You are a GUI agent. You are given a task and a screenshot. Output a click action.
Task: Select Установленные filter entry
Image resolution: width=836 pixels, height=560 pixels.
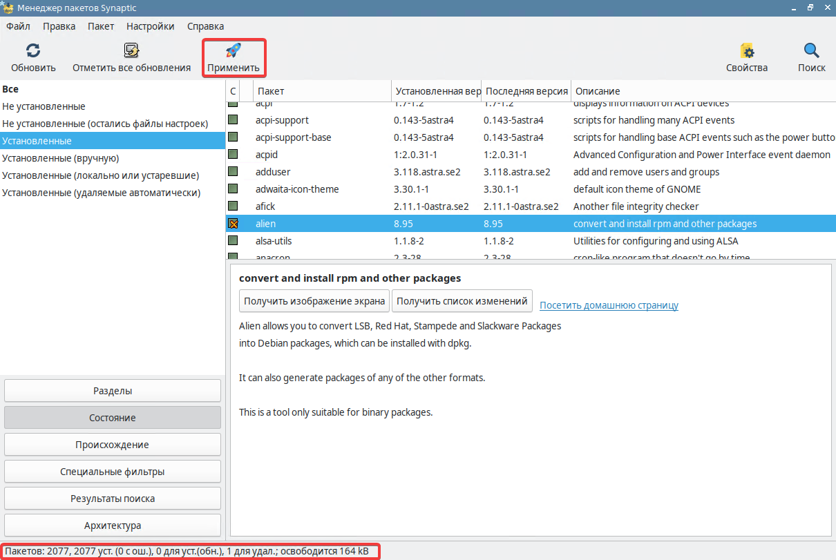tap(113, 141)
